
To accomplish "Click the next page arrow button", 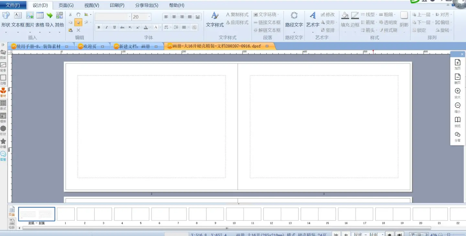I will point(390,235).
